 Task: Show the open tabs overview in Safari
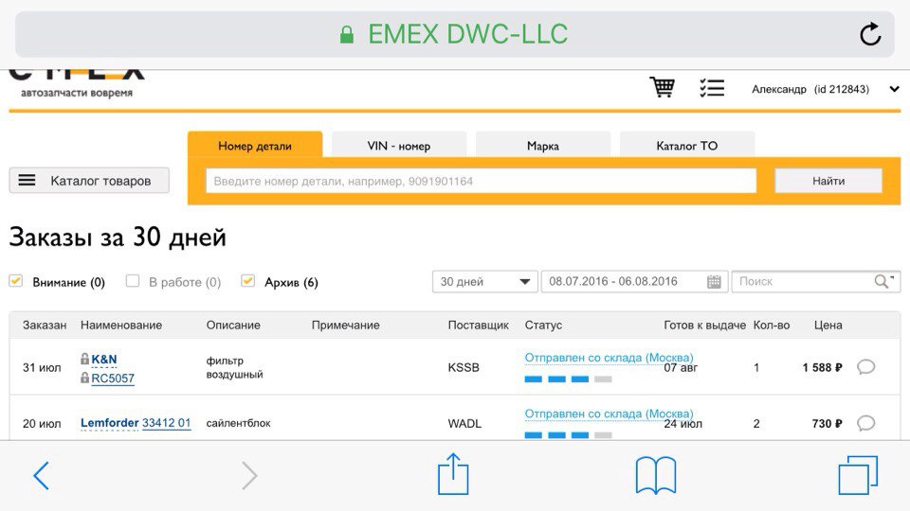click(x=858, y=475)
